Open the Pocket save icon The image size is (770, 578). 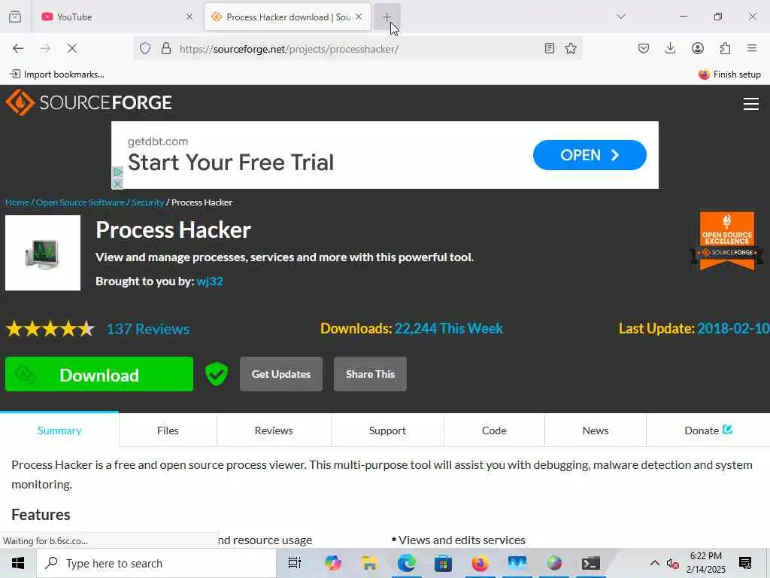click(644, 48)
